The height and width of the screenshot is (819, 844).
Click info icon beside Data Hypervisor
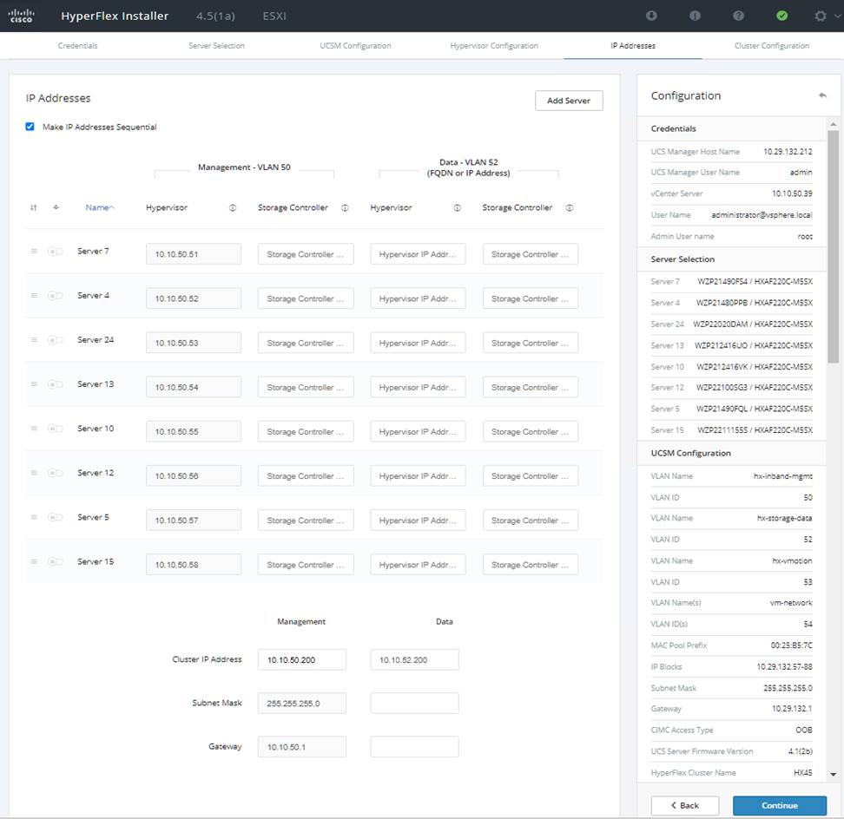click(457, 207)
